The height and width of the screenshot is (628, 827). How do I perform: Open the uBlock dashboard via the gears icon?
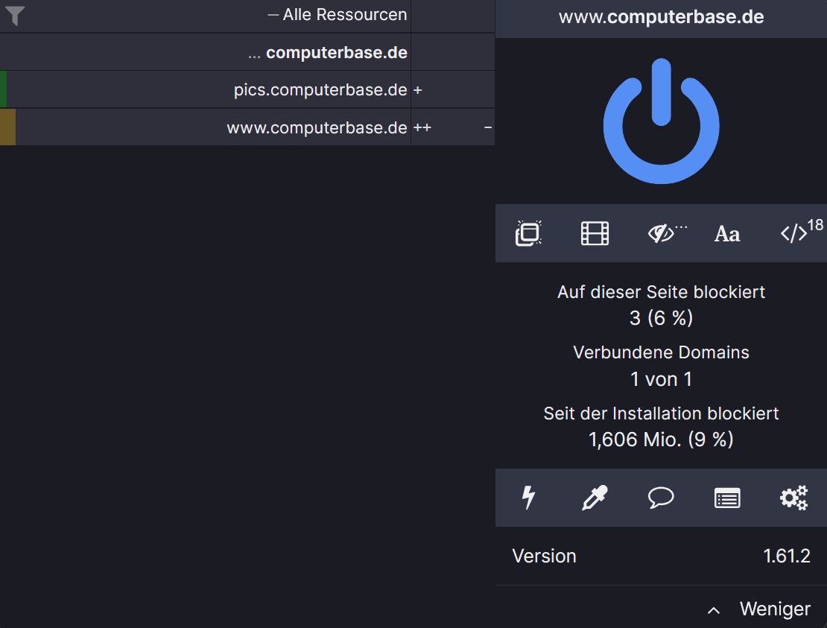(x=793, y=498)
